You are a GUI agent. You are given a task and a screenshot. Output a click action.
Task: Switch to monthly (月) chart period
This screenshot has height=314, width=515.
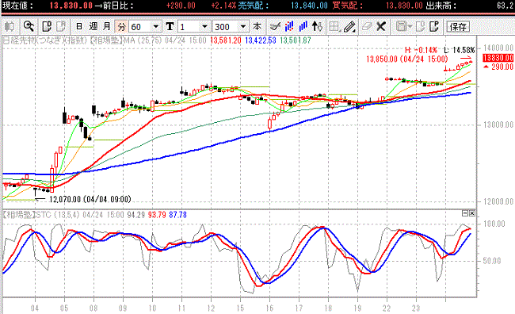(107, 26)
